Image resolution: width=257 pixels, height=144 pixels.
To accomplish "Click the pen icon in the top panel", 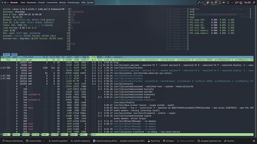I will pos(199,3).
